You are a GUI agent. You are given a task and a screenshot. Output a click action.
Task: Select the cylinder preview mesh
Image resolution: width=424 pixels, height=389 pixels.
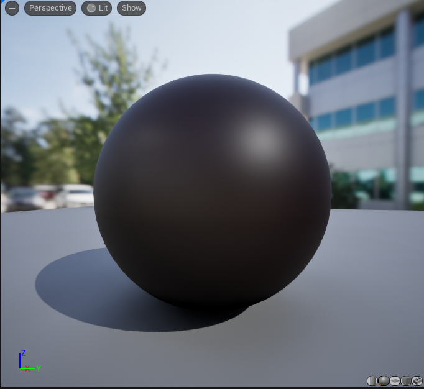pos(372,381)
